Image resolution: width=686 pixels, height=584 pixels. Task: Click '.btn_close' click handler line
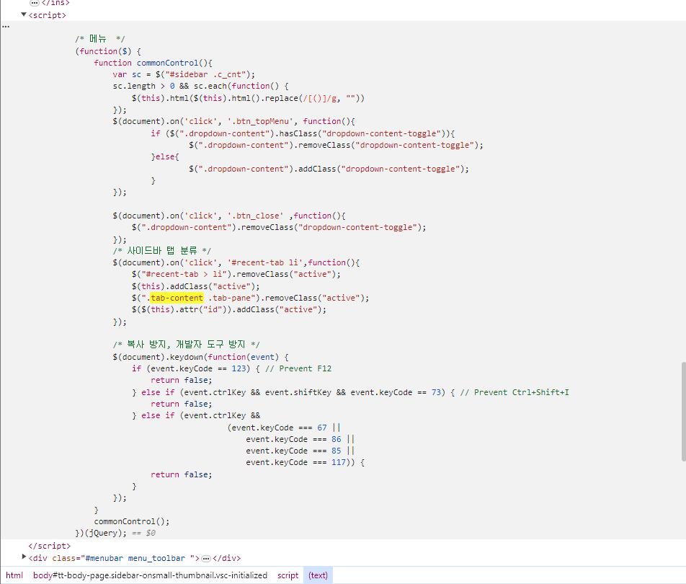(229, 216)
